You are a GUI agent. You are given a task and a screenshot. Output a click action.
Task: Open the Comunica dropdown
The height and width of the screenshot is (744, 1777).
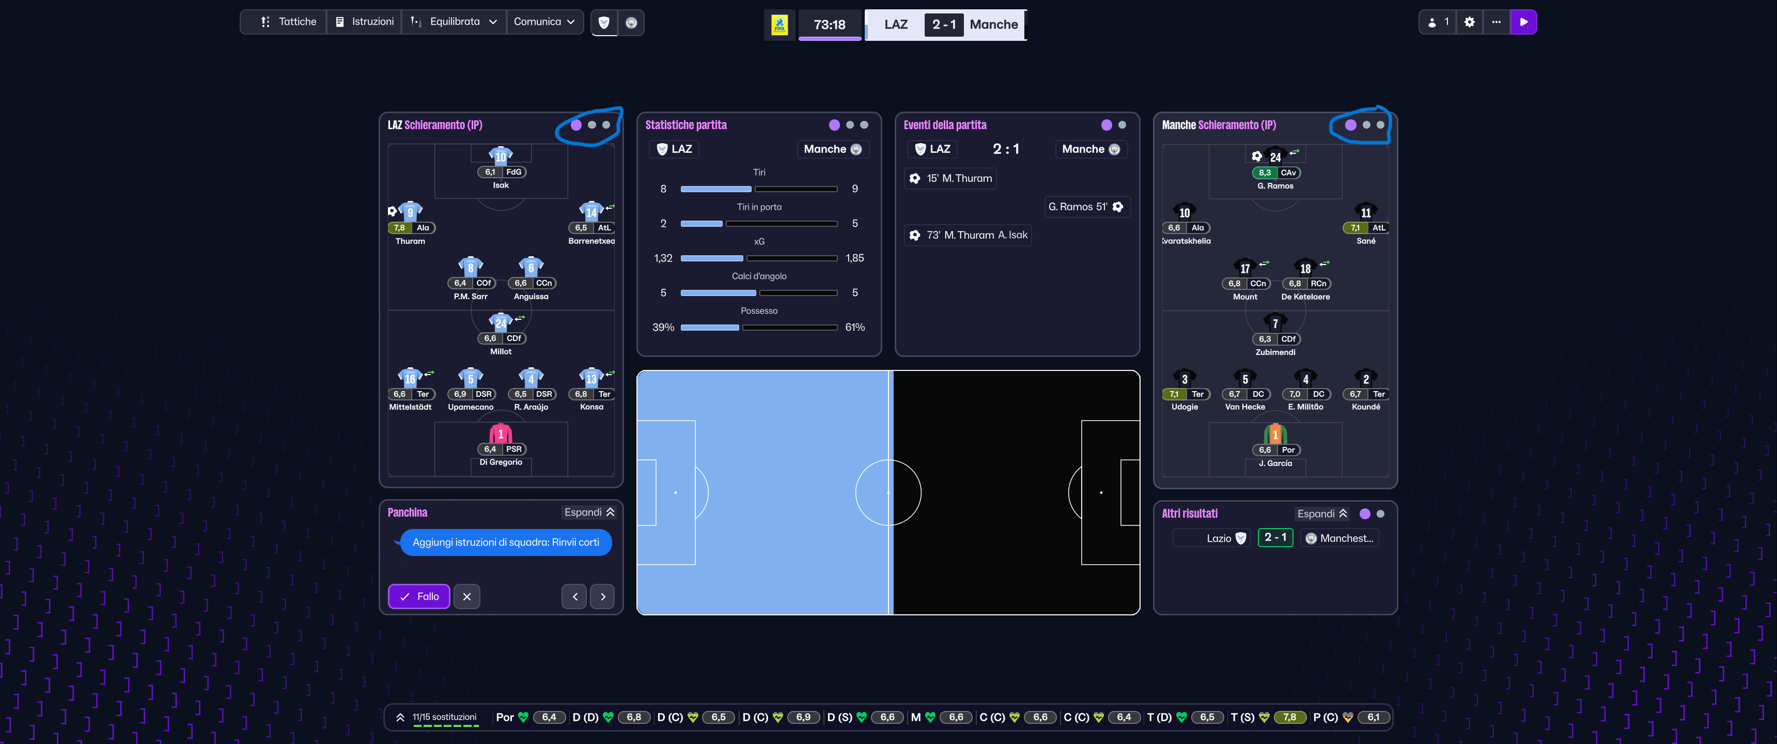click(x=544, y=22)
